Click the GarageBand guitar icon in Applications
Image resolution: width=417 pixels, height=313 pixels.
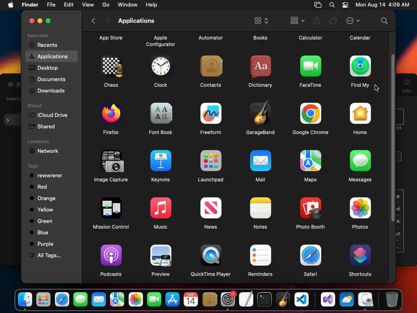click(260, 113)
